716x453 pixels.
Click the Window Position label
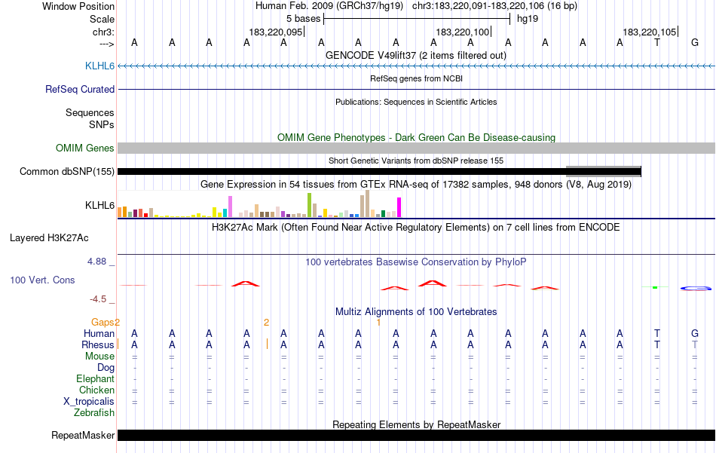tap(78, 6)
